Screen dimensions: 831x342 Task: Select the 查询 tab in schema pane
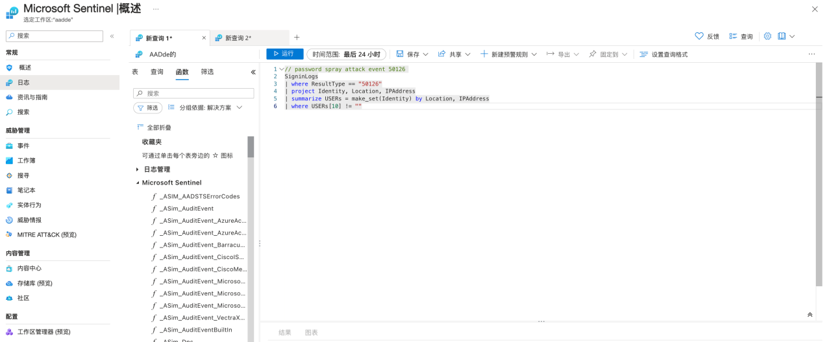157,72
